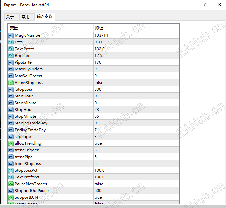Select the allowTrending value true
Viewport: 226px width, 208px height.
(98, 143)
